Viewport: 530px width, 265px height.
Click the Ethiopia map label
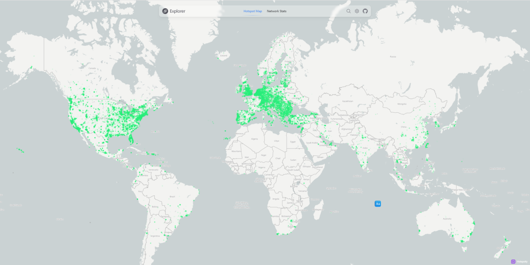[307, 167]
